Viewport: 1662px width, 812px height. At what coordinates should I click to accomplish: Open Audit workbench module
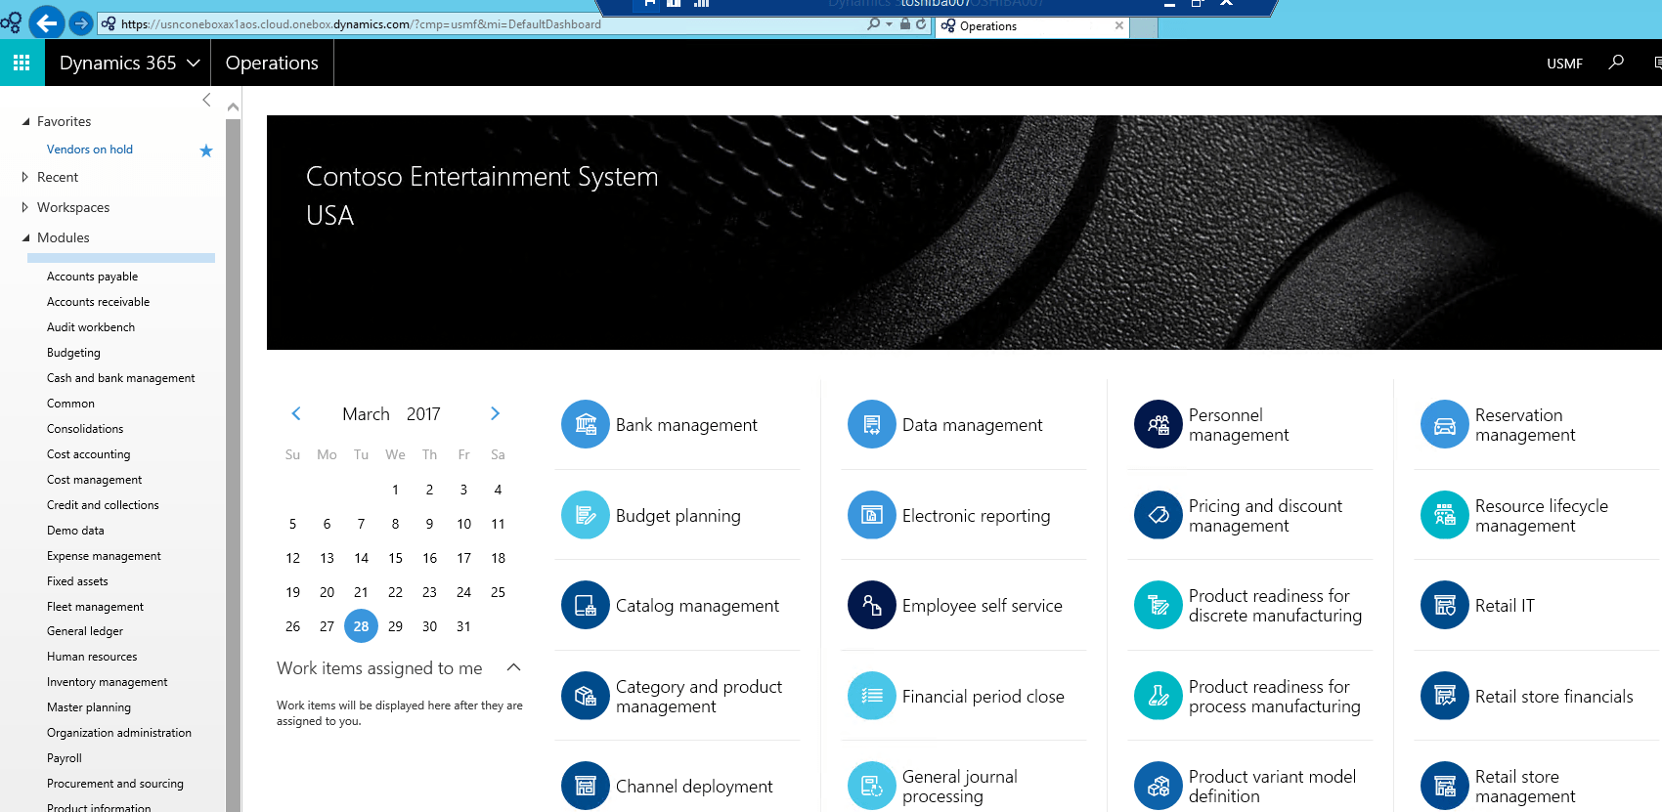[91, 327]
